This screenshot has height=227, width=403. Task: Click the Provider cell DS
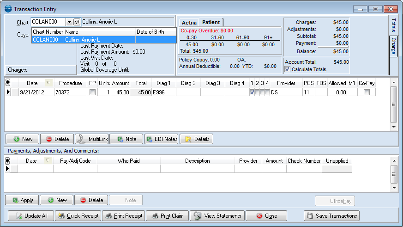[x=286, y=92]
